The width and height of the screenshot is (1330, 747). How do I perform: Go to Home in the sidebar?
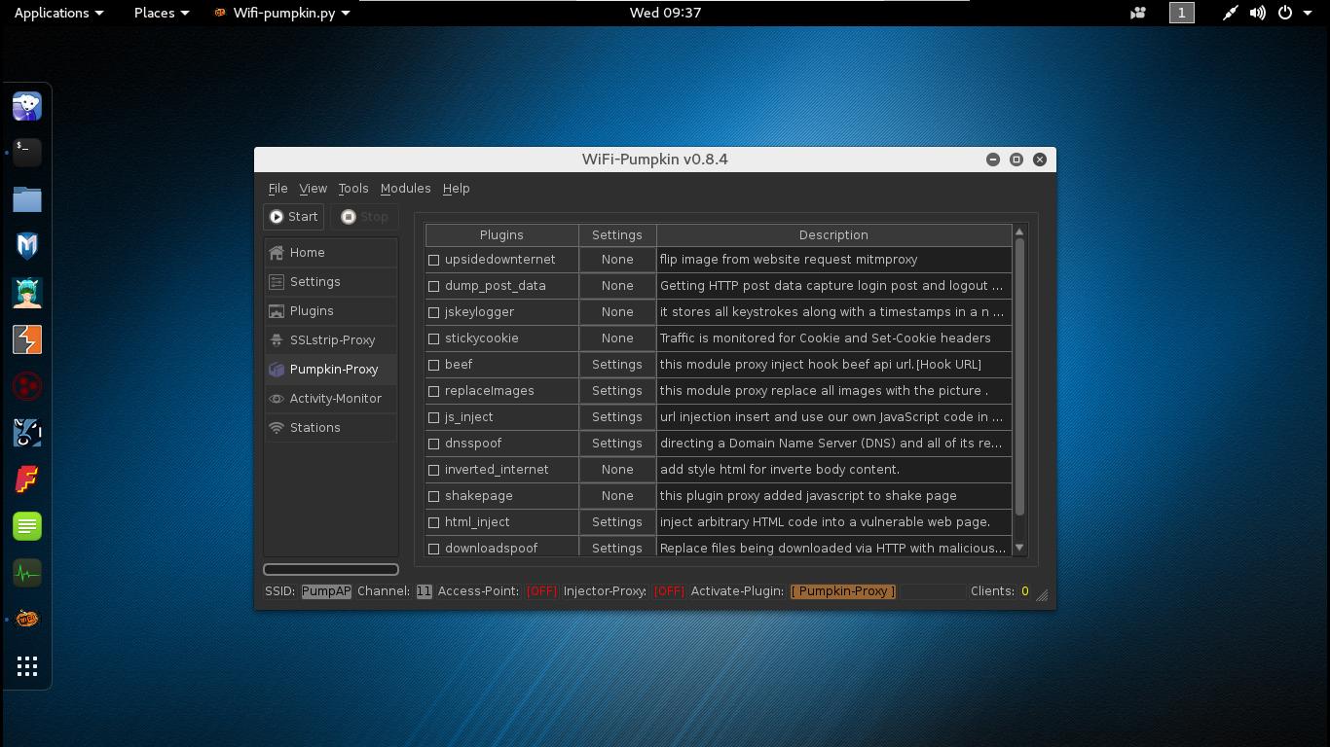pyautogui.click(x=331, y=253)
